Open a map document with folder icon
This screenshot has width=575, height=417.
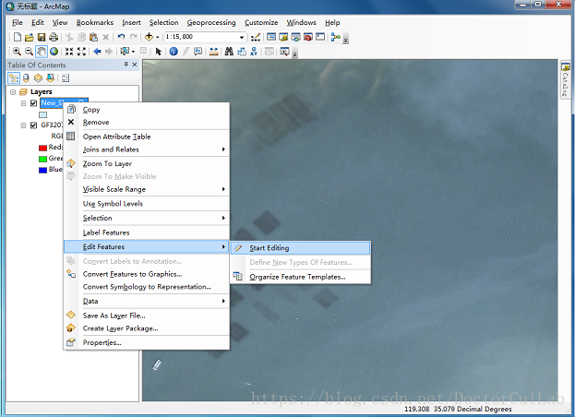30,37
